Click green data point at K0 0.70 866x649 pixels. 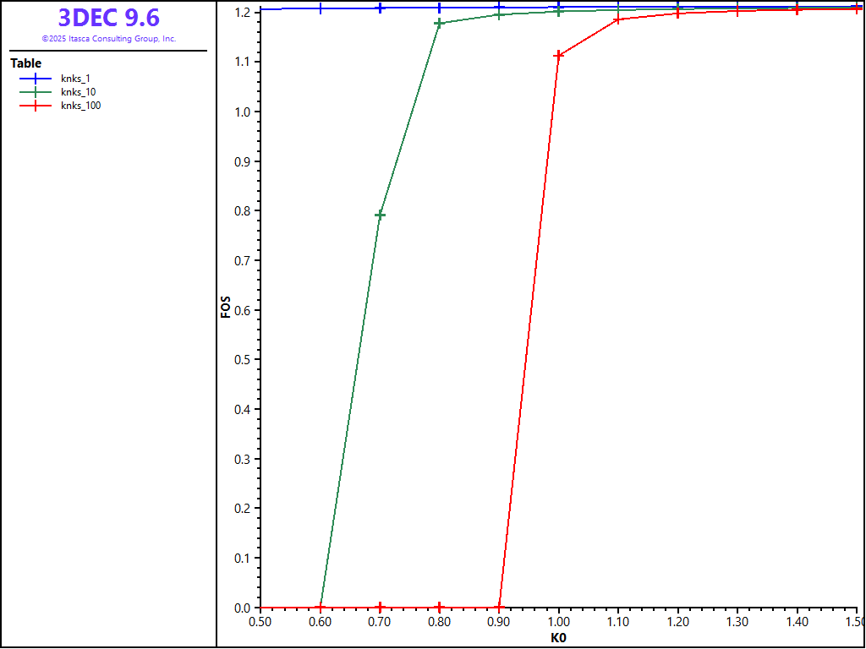[x=381, y=215]
